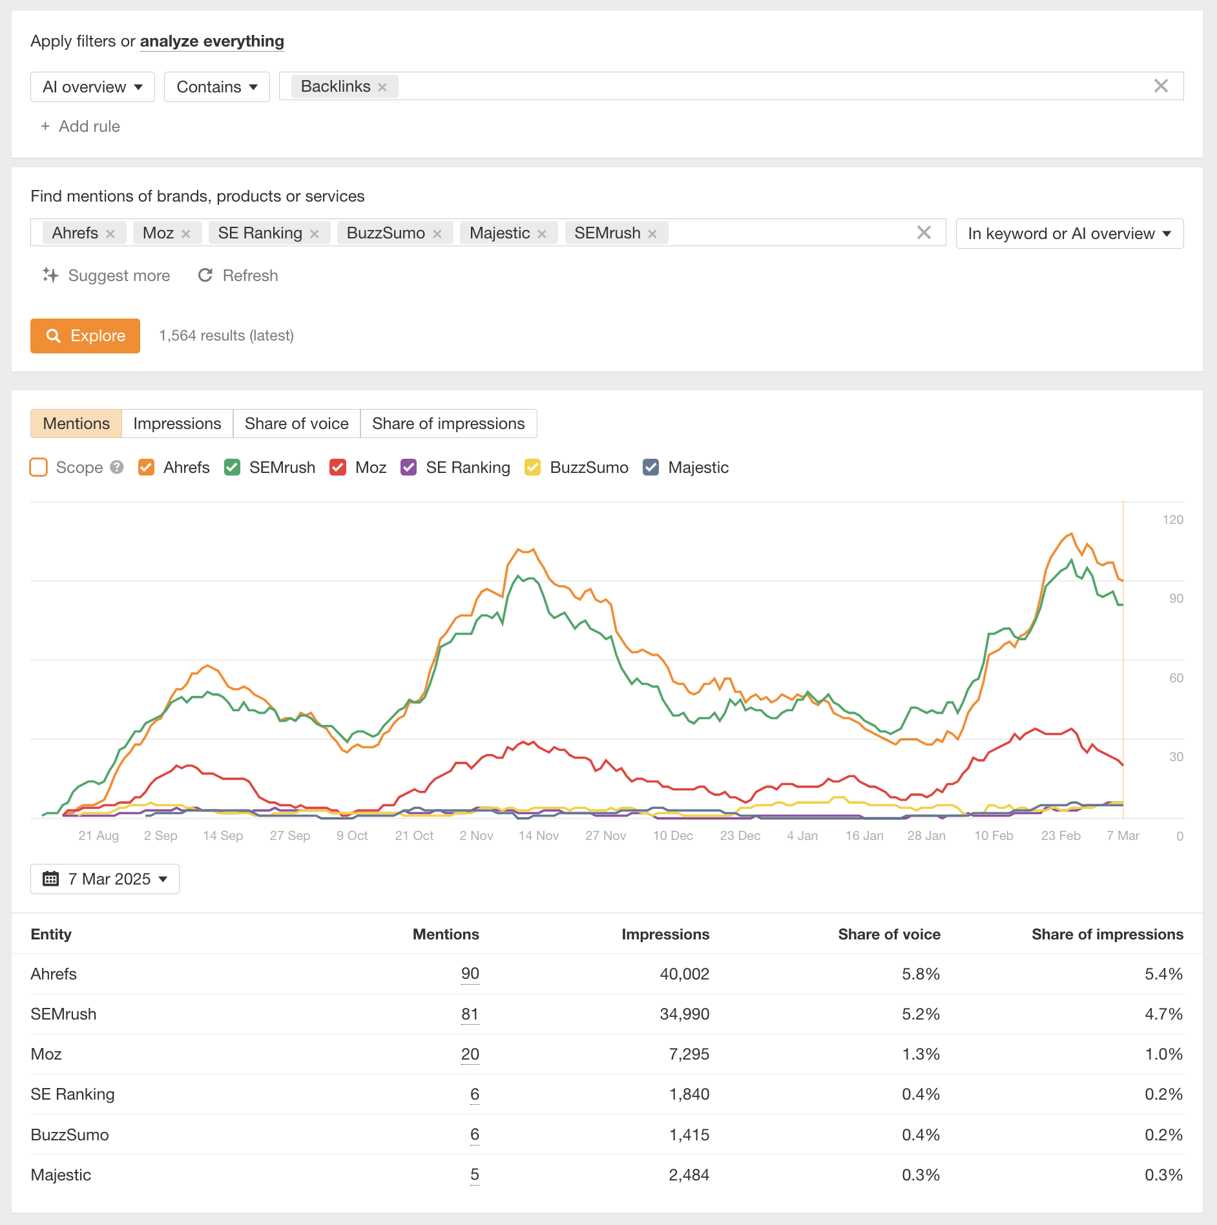Open the AI overview filter dropdown
The width and height of the screenshot is (1217, 1225).
pyautogui.click(x=92, y=86)
